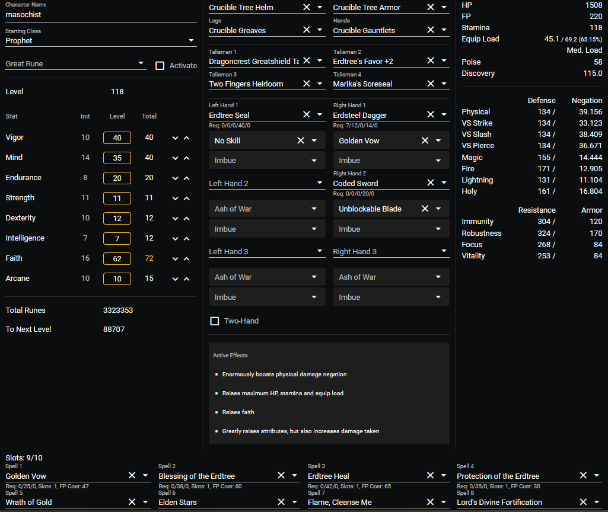Remove the Coded Sword from Right Hand 2
608x512 pixels.
pyautogui.click(x=431, y=183)
